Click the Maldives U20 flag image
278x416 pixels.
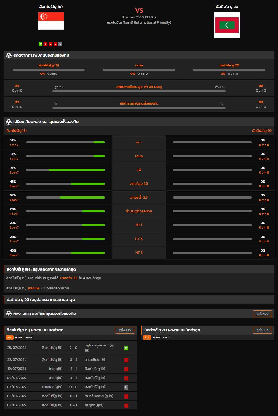pos(227,25)
